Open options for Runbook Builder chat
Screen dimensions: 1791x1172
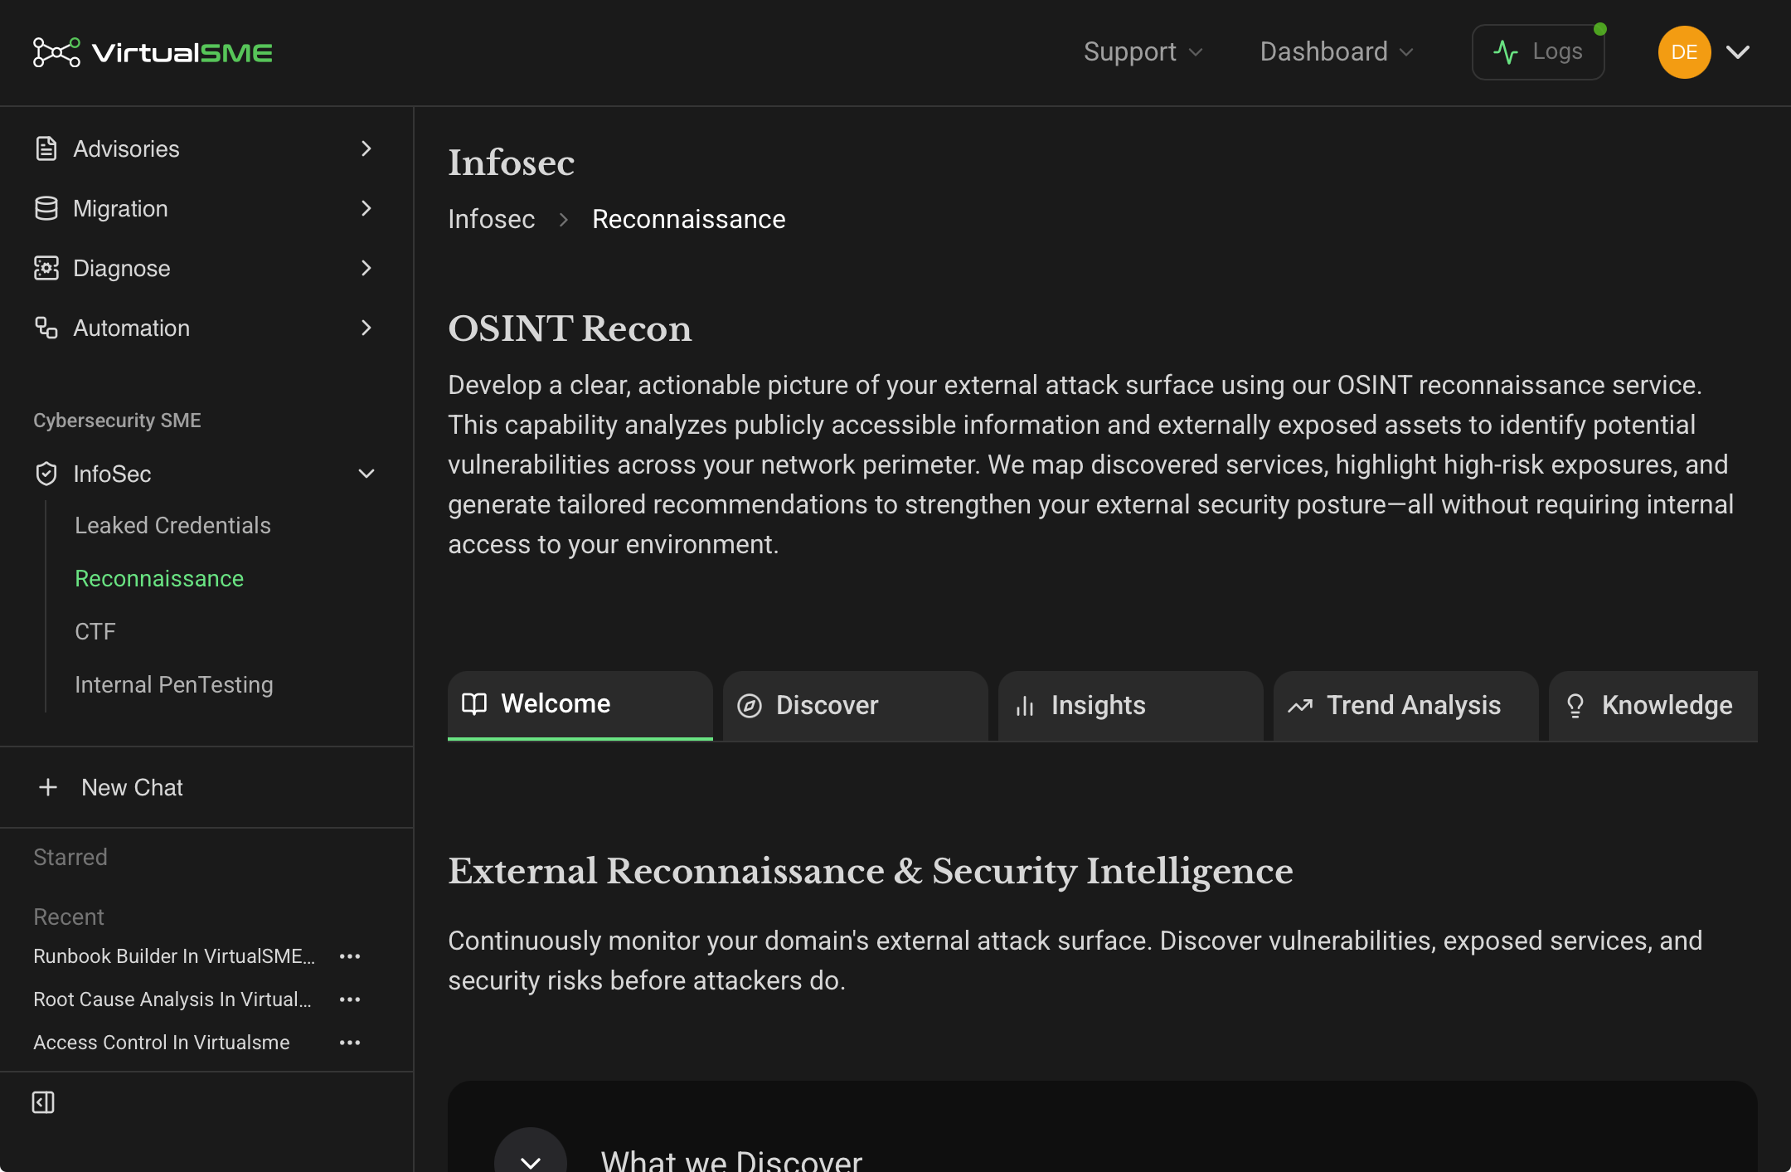pos(350,956)
